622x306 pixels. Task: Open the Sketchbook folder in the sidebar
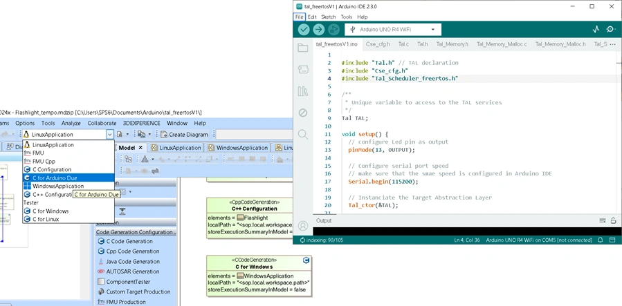pyautogui.click(x=302, y=48)
